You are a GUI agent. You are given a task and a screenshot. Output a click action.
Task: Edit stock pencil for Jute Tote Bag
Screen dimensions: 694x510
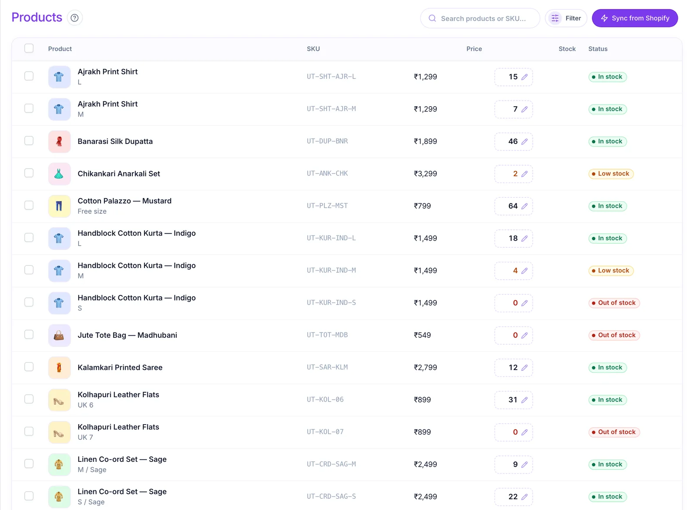(x=524, y=335)
